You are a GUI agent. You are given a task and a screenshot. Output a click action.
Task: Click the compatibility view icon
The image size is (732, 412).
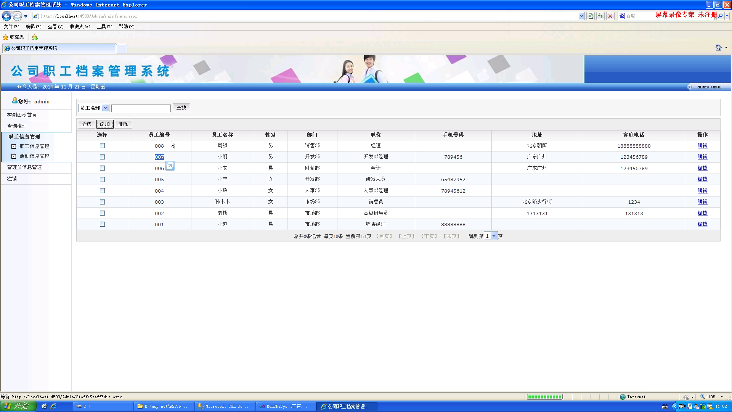[x=591, y=16]
